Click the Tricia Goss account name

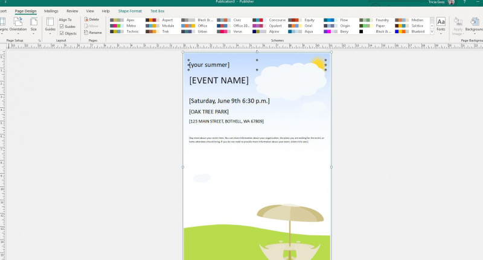(x=437, y=2)
